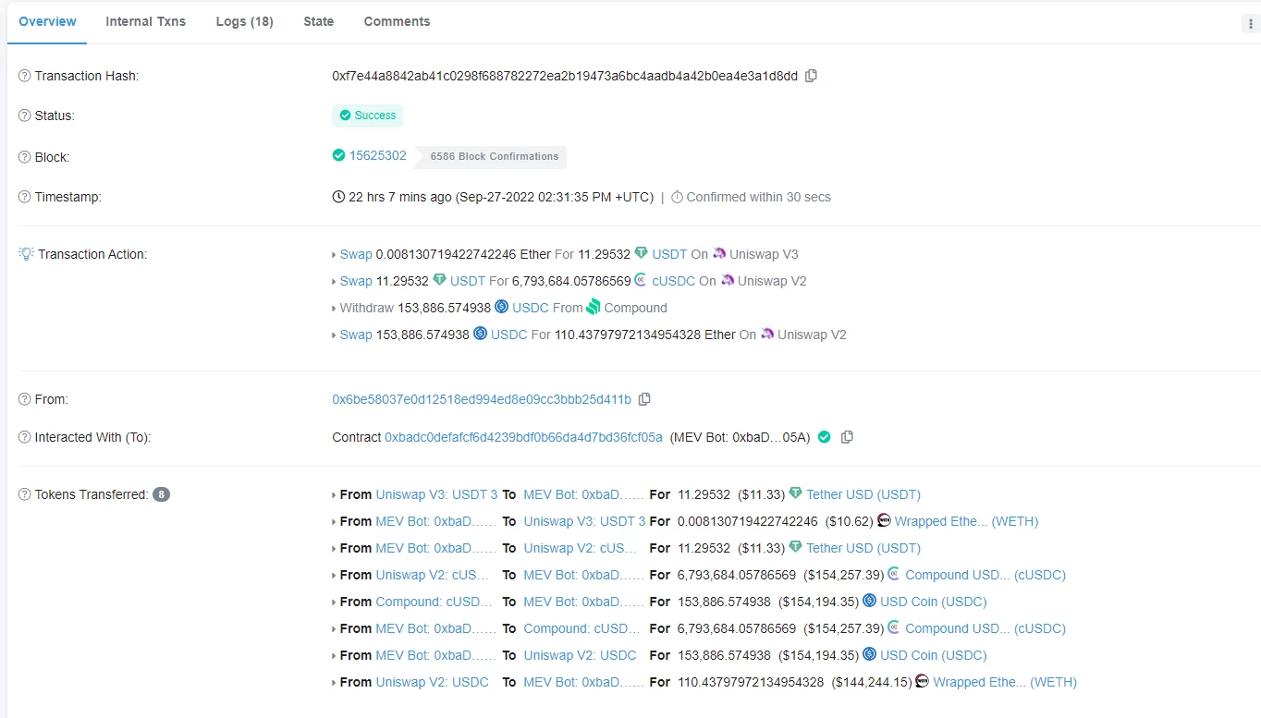Click the Transaction Hash help icon
1261x718 pixels.
tap(25, 76)
